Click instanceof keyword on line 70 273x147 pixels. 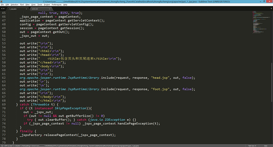(x=44, y=108)
